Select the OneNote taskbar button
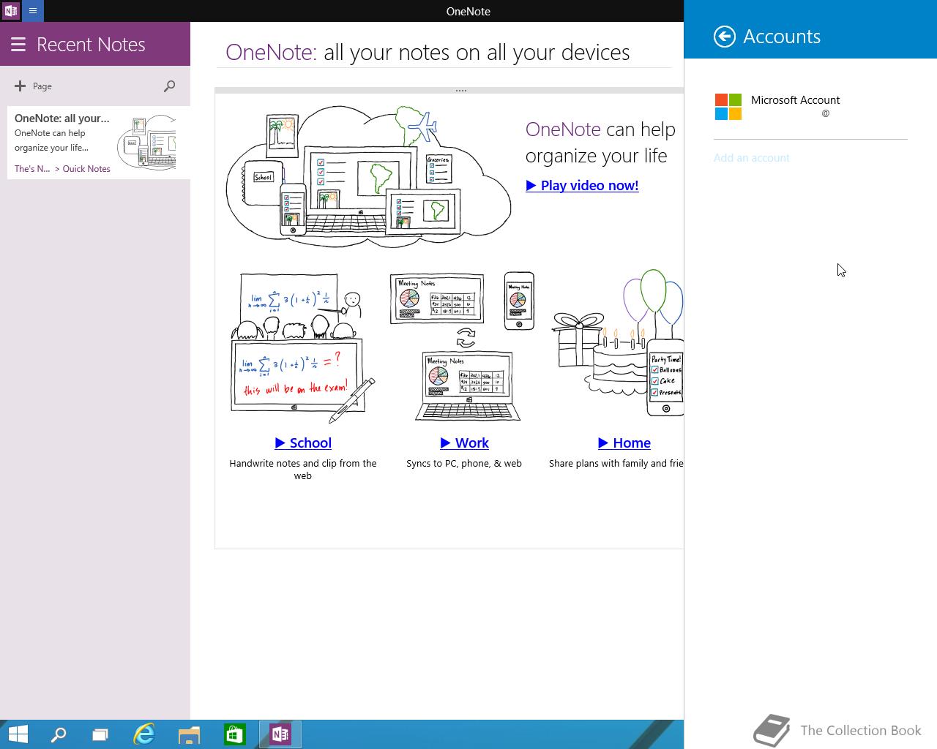 pos(280,734)
